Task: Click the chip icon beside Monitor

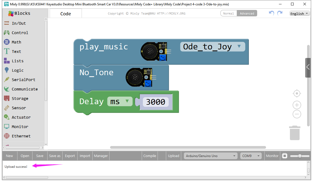Action: tap(285, 156)
